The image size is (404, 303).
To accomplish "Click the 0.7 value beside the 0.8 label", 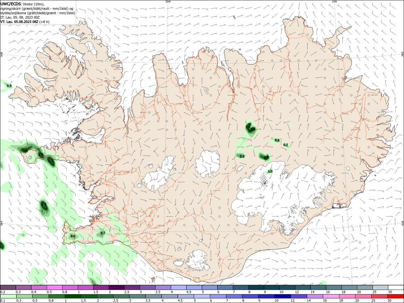I will point(286,145).
